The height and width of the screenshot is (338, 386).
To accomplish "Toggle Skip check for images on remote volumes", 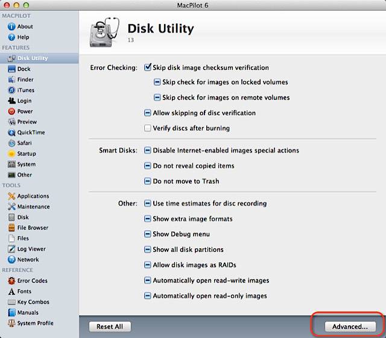I will tap(157, 98).
